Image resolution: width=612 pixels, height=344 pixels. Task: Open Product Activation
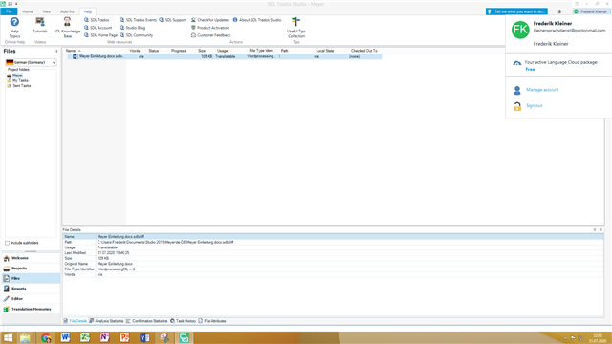210,28
